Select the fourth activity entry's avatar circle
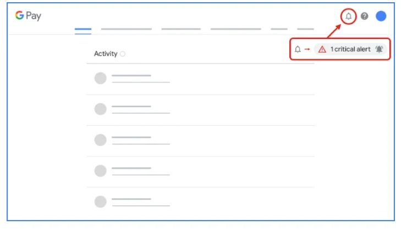Image resolution: width=401 pixels, height=230 pixels. (100, 171)
